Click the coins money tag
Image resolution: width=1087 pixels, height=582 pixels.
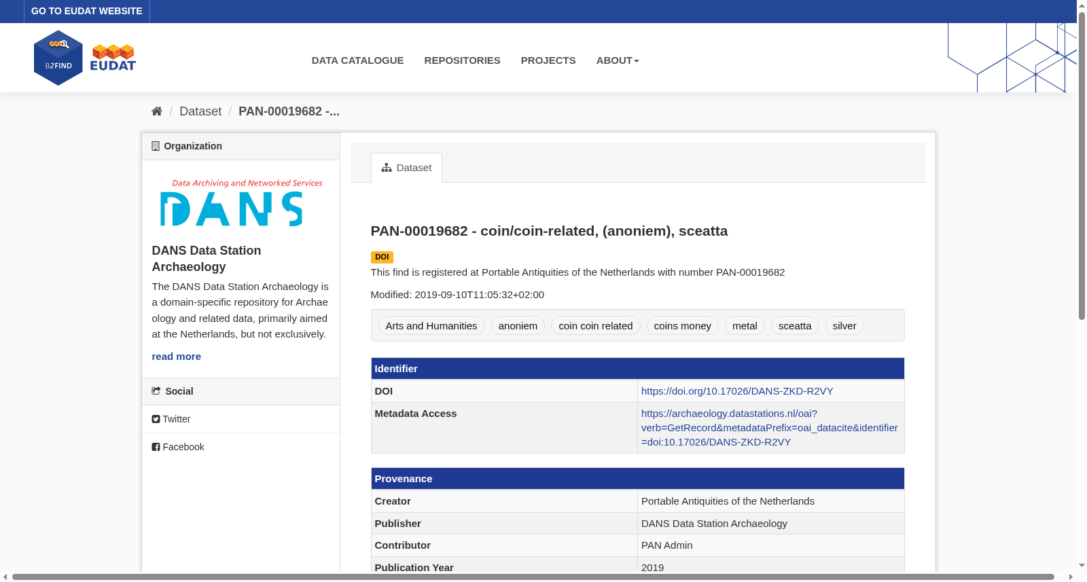pos(682,326)
